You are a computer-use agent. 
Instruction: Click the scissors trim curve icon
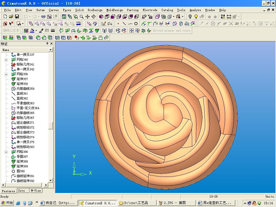[161, 24]
